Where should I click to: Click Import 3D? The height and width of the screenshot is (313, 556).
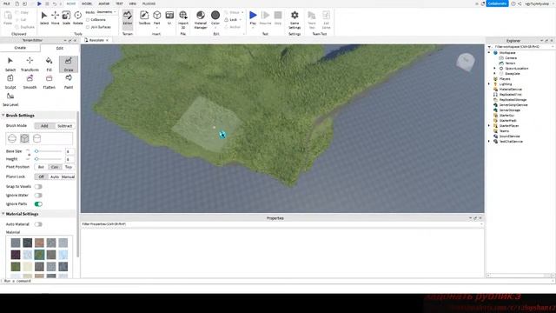(x=183, y=20)
